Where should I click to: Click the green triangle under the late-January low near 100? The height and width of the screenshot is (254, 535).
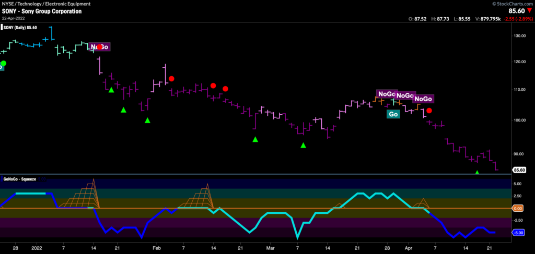(x=147, y=120)
